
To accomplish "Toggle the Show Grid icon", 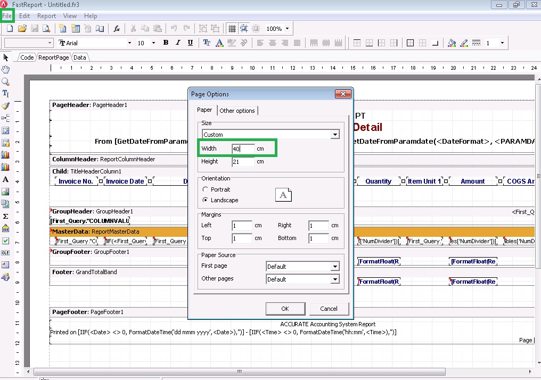I will click(x=232, y=29).
